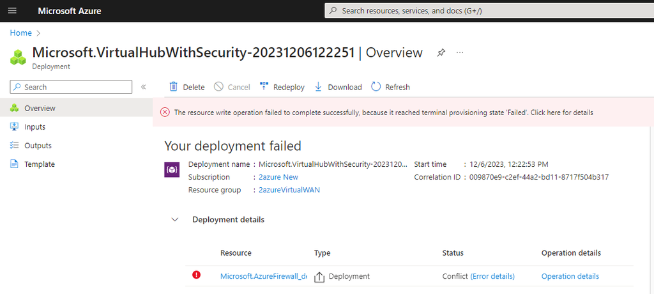Open error banner message for details
This screenshot has width=654, height=294.
(383, 112)
